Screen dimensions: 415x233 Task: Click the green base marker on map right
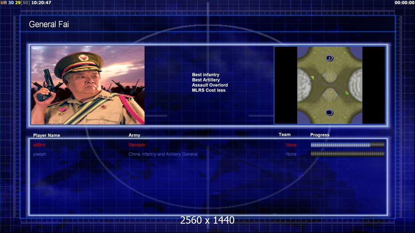click(347, 93)
